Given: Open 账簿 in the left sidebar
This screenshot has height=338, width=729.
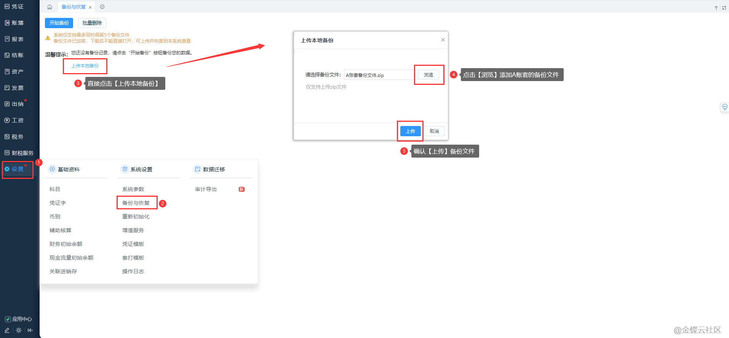Looking at the screenshot, I should 14,23.
